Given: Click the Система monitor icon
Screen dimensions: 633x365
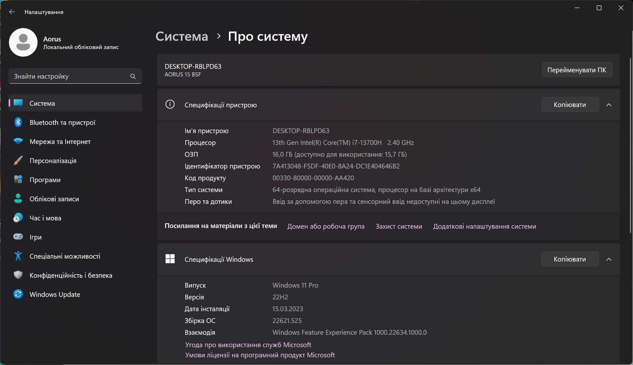Looking at the screenshot, I should coord(18,103).
